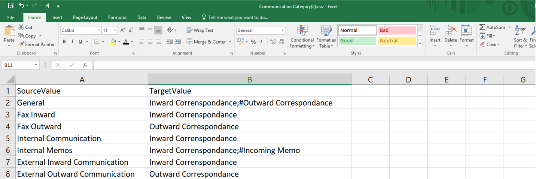Apply red Font Color letter A
The image size is (536, 179).
coord(126,41)
